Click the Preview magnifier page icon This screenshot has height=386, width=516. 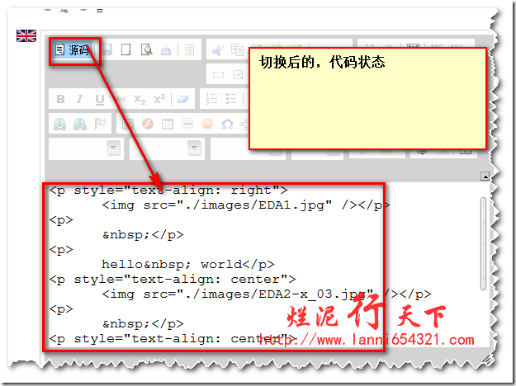(146, 50)
